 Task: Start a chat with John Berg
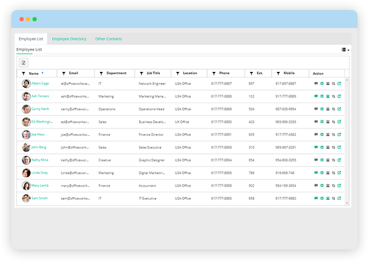316,147
